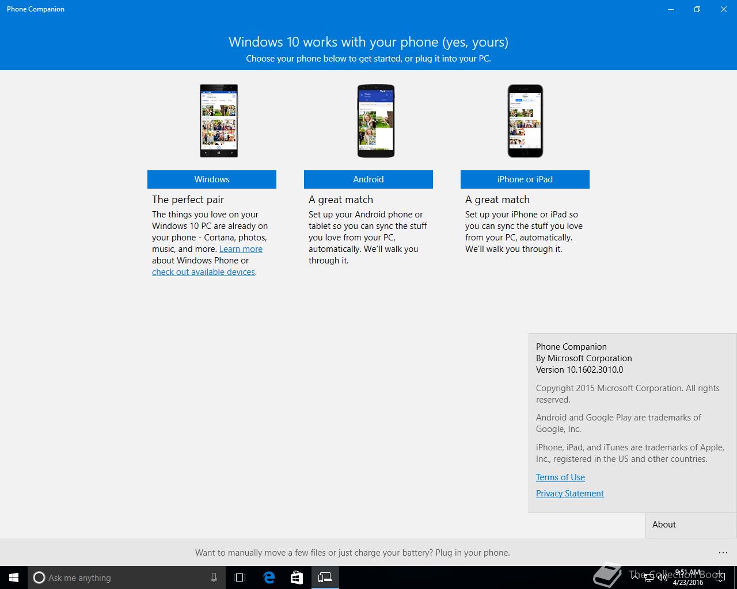Image resolution: width=737 pixels, height=589 pixels.
Task: Open the Windows Start menu
Action: (14, 577)
